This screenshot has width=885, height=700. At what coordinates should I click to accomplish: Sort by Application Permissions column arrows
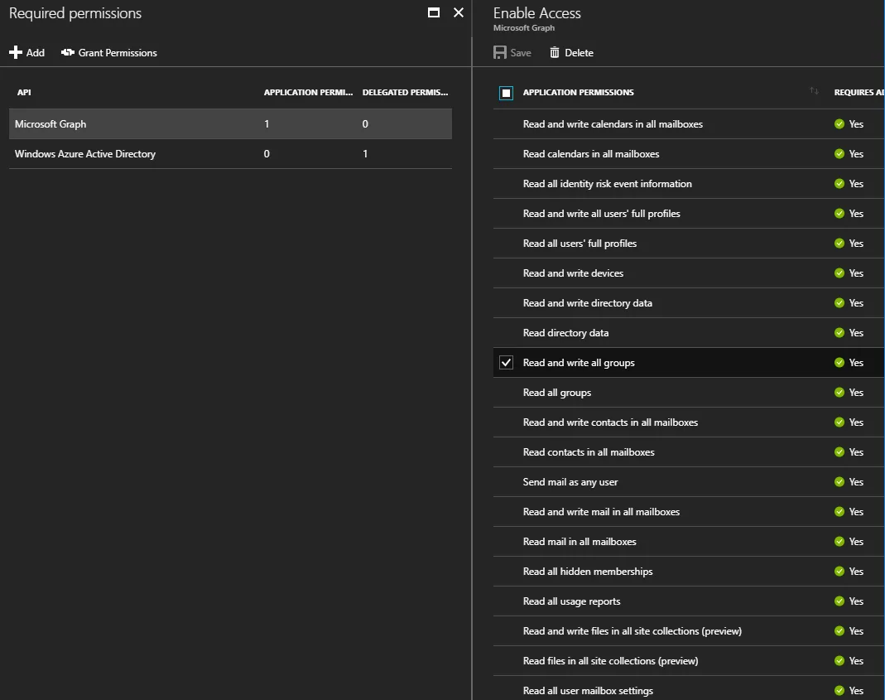(814, 91)
